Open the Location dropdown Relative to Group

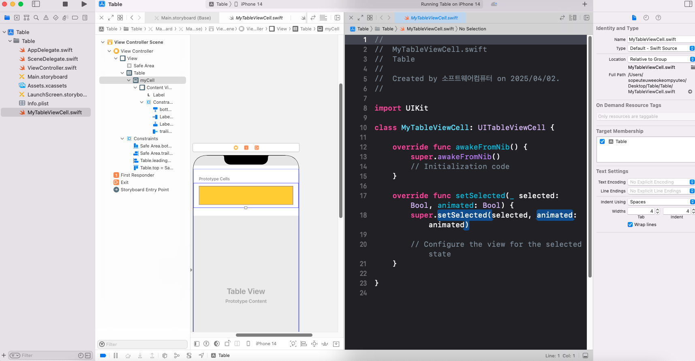(x=661, y=59)
